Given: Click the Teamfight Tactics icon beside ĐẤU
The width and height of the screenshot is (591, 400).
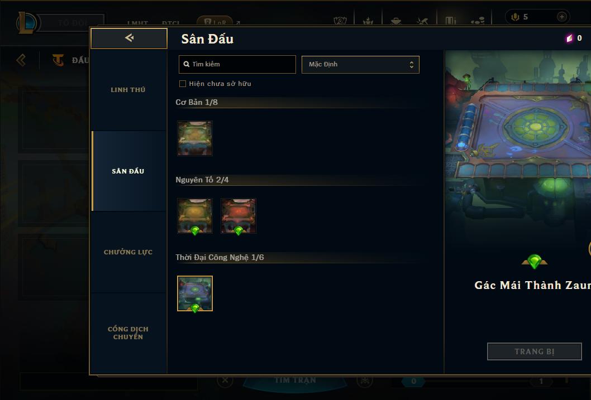Looking at the screenshot, I should click(x=58, y=60).
